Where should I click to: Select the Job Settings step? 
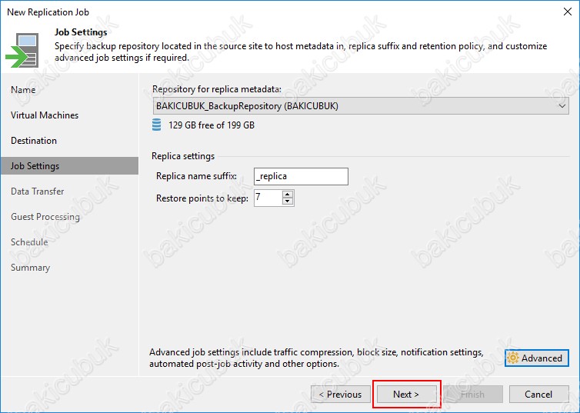click(69, 165)
